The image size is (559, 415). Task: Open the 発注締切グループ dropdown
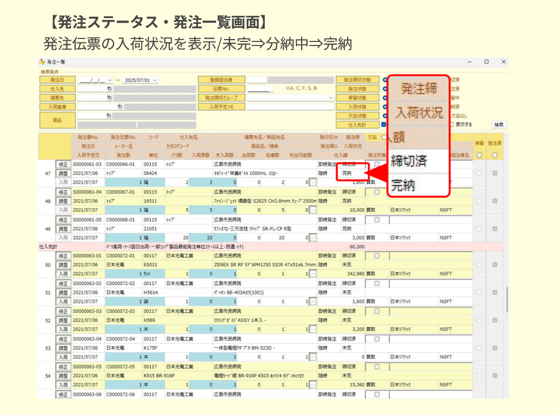click(331, 97)
